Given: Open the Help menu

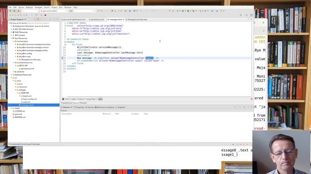Looking at the screenshot, I should 75,7.
